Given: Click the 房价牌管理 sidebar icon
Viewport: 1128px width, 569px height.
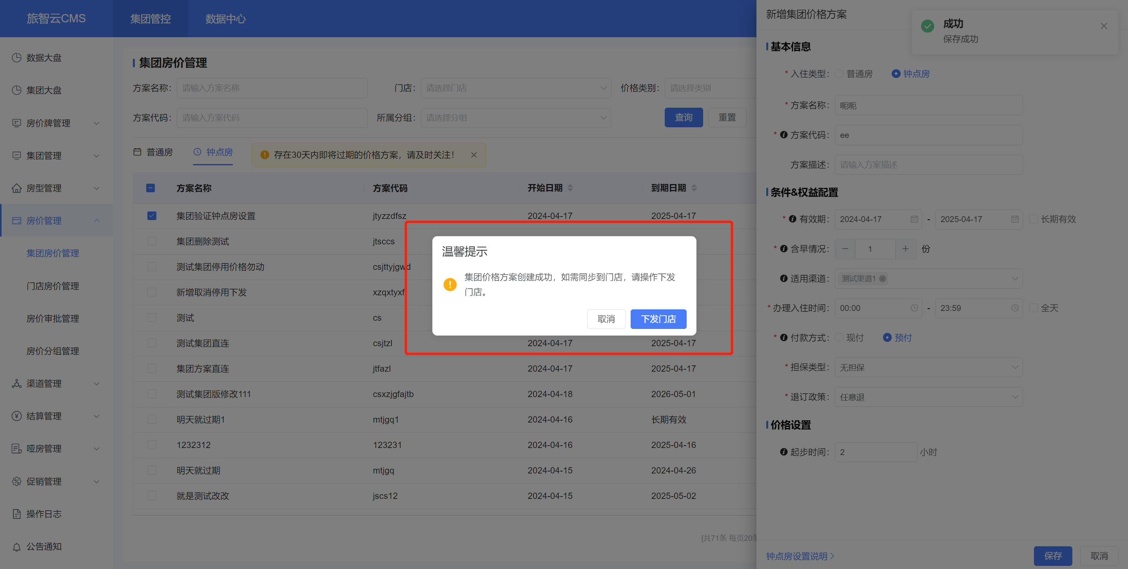Looking at the screenshot, I should click(x=16, y=123).
